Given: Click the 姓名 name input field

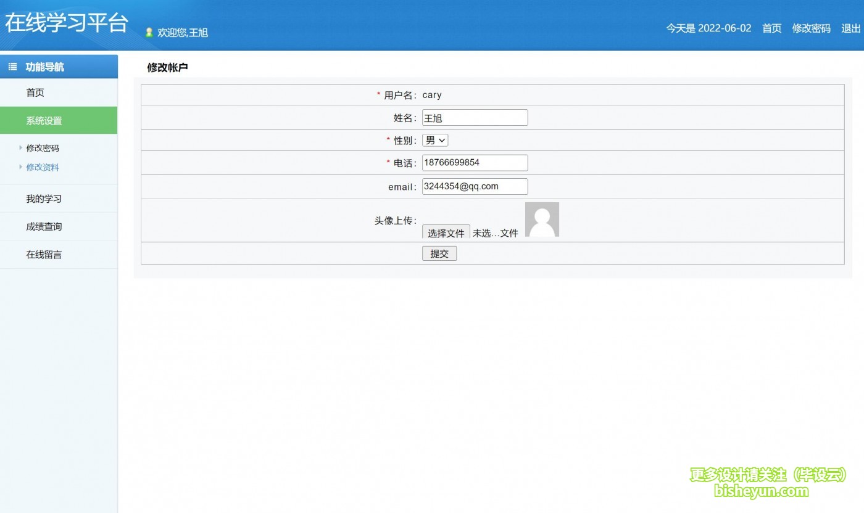Looking at the screenshot, I should tap(475, 118).
